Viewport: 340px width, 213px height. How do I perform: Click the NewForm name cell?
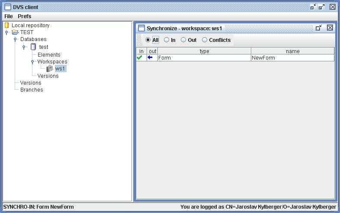point(293,58)
